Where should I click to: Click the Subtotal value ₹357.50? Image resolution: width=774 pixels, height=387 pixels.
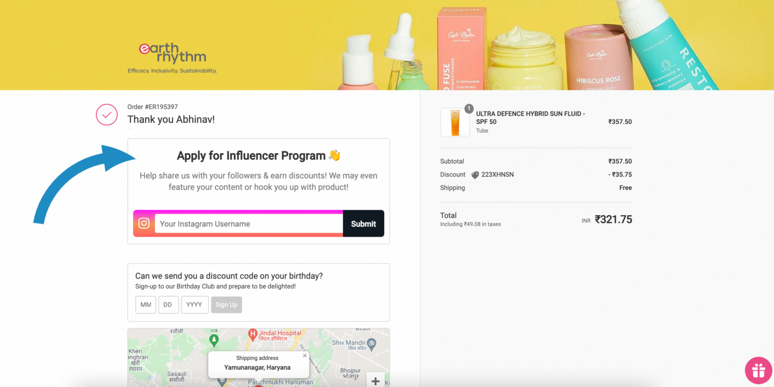click(620, 161)
